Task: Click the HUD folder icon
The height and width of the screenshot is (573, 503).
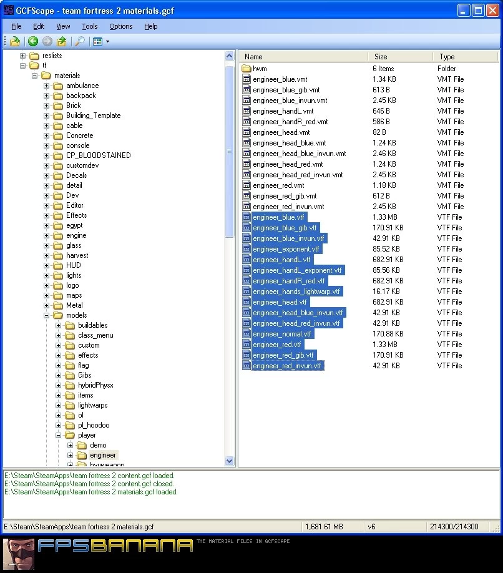Action: 58,266
